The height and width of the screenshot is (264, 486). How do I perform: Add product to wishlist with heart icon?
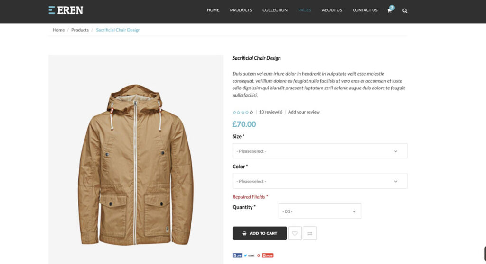(x=295, y=233)
